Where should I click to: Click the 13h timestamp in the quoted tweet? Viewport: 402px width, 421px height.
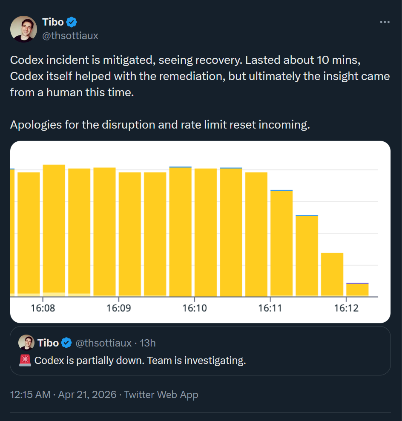[148, 343]
